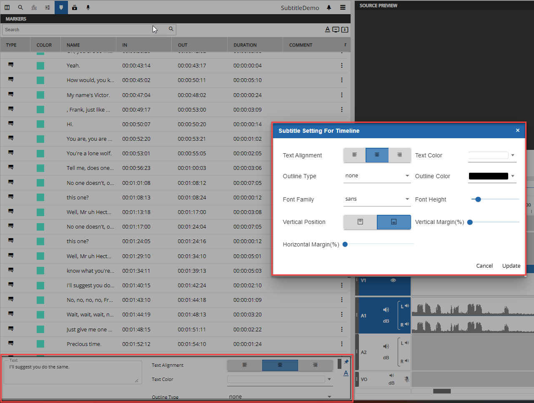
Task: Toggle the VO track microphone mute
Action: 407,379
